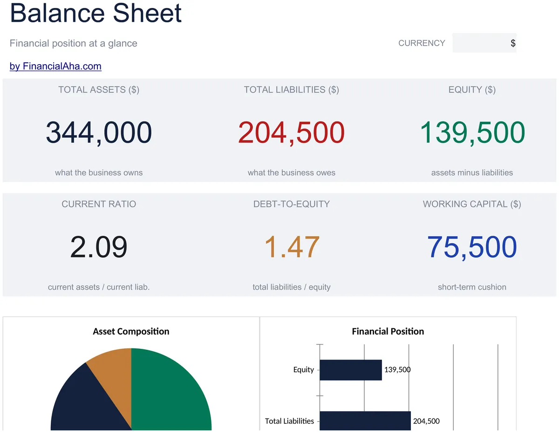Click the 139,500 bar data label

(397, 370)
